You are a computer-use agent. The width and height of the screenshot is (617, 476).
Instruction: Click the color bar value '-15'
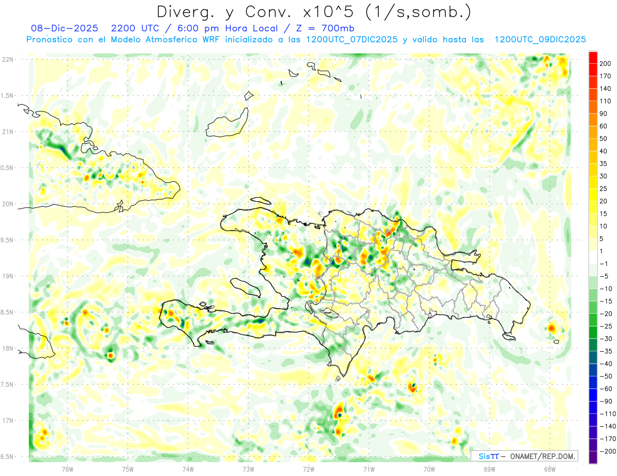607,301
